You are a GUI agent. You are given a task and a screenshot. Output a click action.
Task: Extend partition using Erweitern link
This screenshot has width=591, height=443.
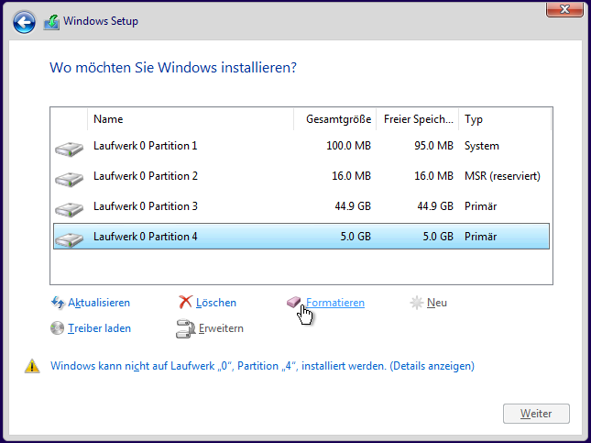(x=221, y=328)
